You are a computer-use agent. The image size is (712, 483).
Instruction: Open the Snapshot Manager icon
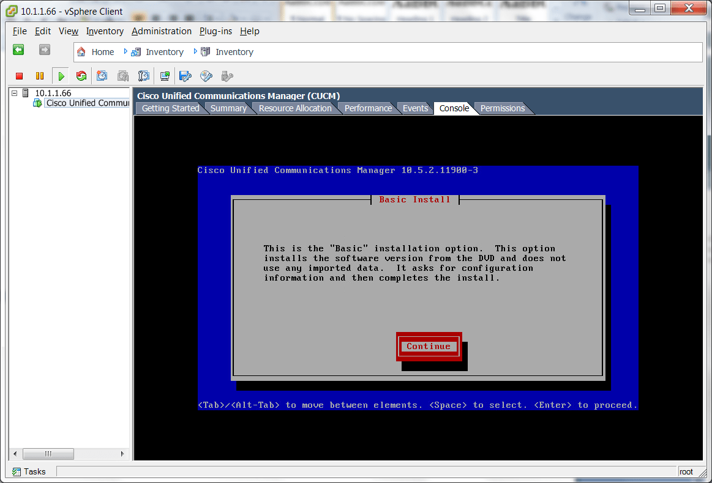[144, 76]
